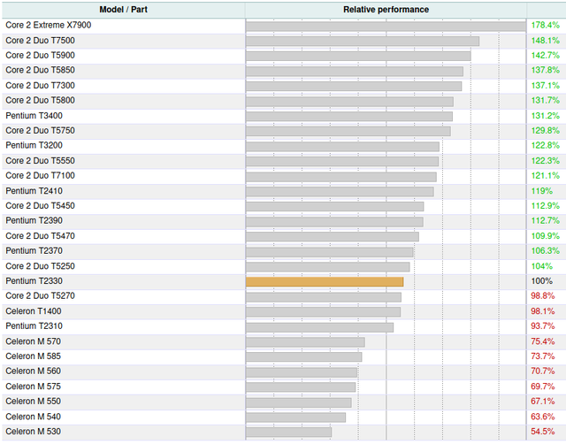Click the 100% baseline value
The height and width of the screenshot is (444, 566).
(541, 280)
